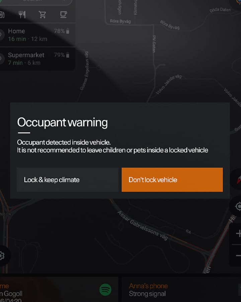The width and height of the screenshot is (241, 302).
Task: Open the settings gear icon
Action: coord(2,256)
